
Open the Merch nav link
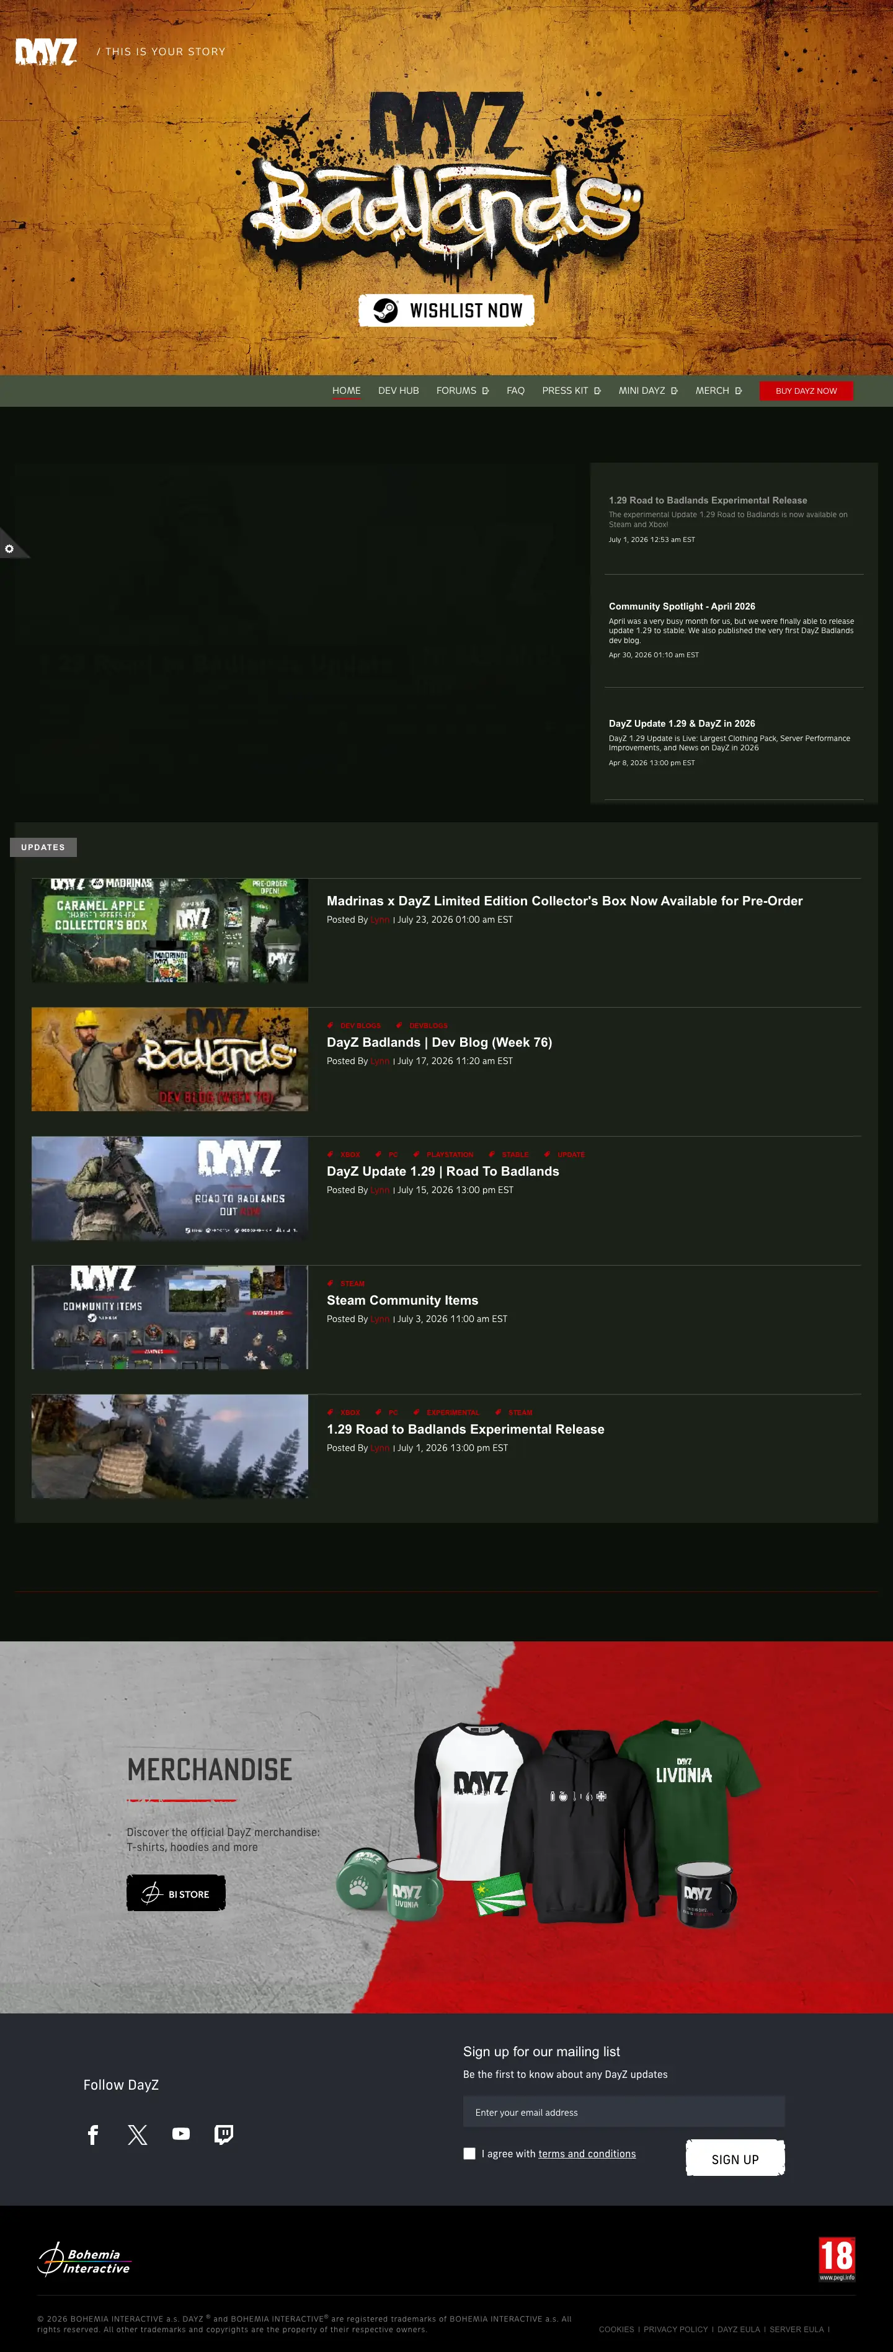pyautogui.click(x=712, y=391)
